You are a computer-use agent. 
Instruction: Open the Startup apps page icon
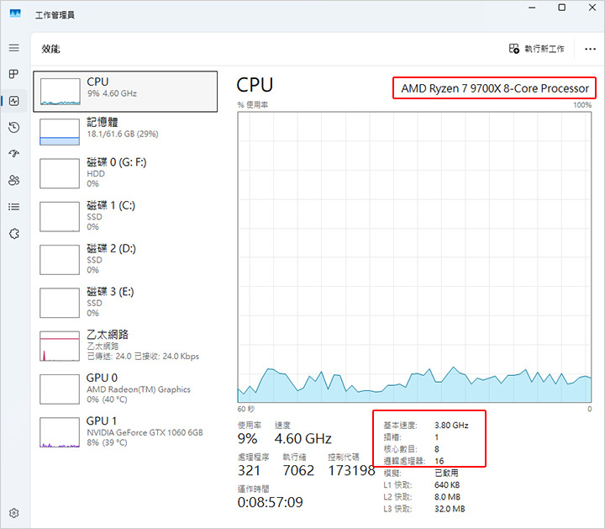tap(14, 154)
